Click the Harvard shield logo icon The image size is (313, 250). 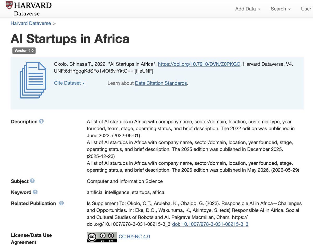tap(9, 6)
